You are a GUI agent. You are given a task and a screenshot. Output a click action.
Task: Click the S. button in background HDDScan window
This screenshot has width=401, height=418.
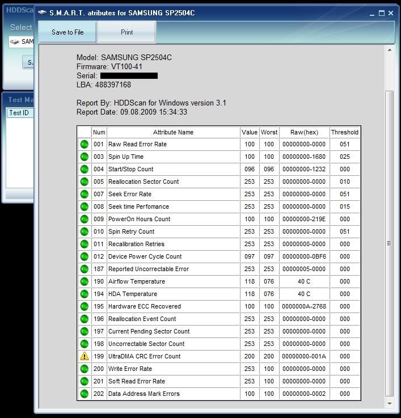(29, 62)
